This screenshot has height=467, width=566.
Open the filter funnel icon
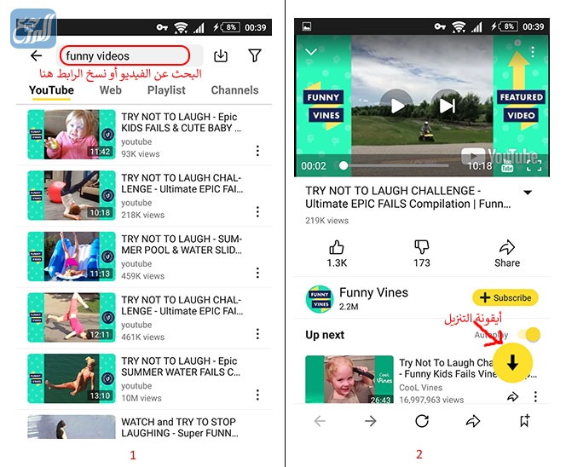click(x=254, y=56)
